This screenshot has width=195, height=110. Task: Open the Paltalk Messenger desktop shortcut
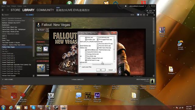coord(79,97)
